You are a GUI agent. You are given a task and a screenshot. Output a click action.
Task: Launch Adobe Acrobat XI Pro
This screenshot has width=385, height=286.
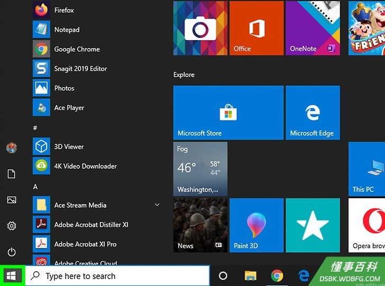point(97,244)
